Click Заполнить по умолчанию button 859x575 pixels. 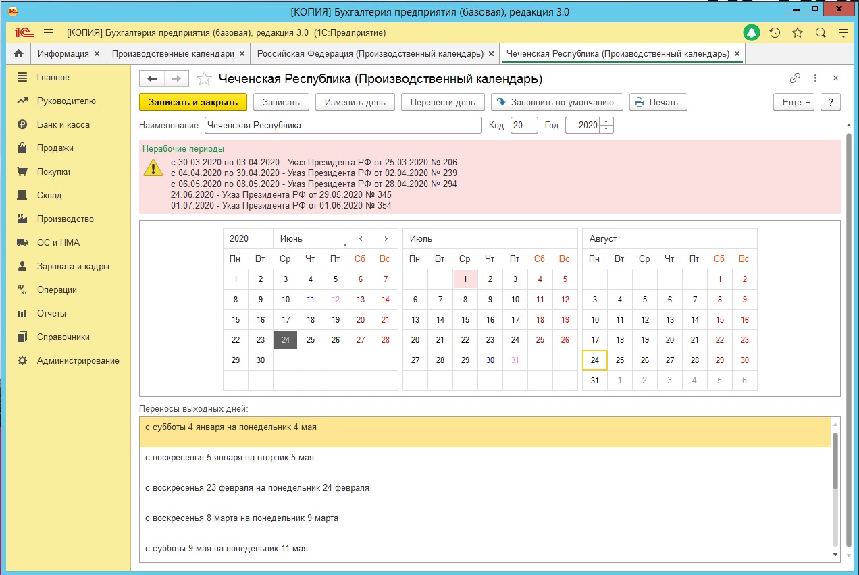tap(556, 102)
